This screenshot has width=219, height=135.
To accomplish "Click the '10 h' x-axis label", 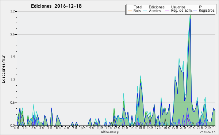I will coord(100,128).
